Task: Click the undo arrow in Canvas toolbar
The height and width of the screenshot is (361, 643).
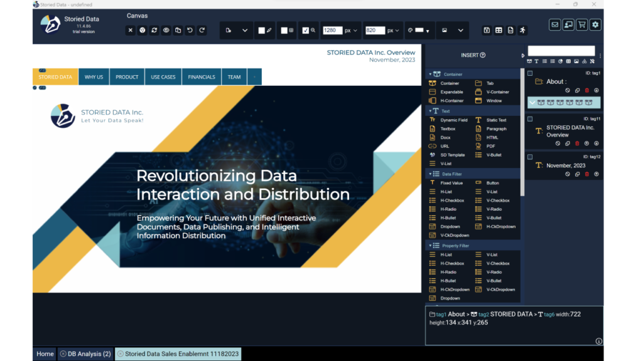Action: click(x=190, y=30)
